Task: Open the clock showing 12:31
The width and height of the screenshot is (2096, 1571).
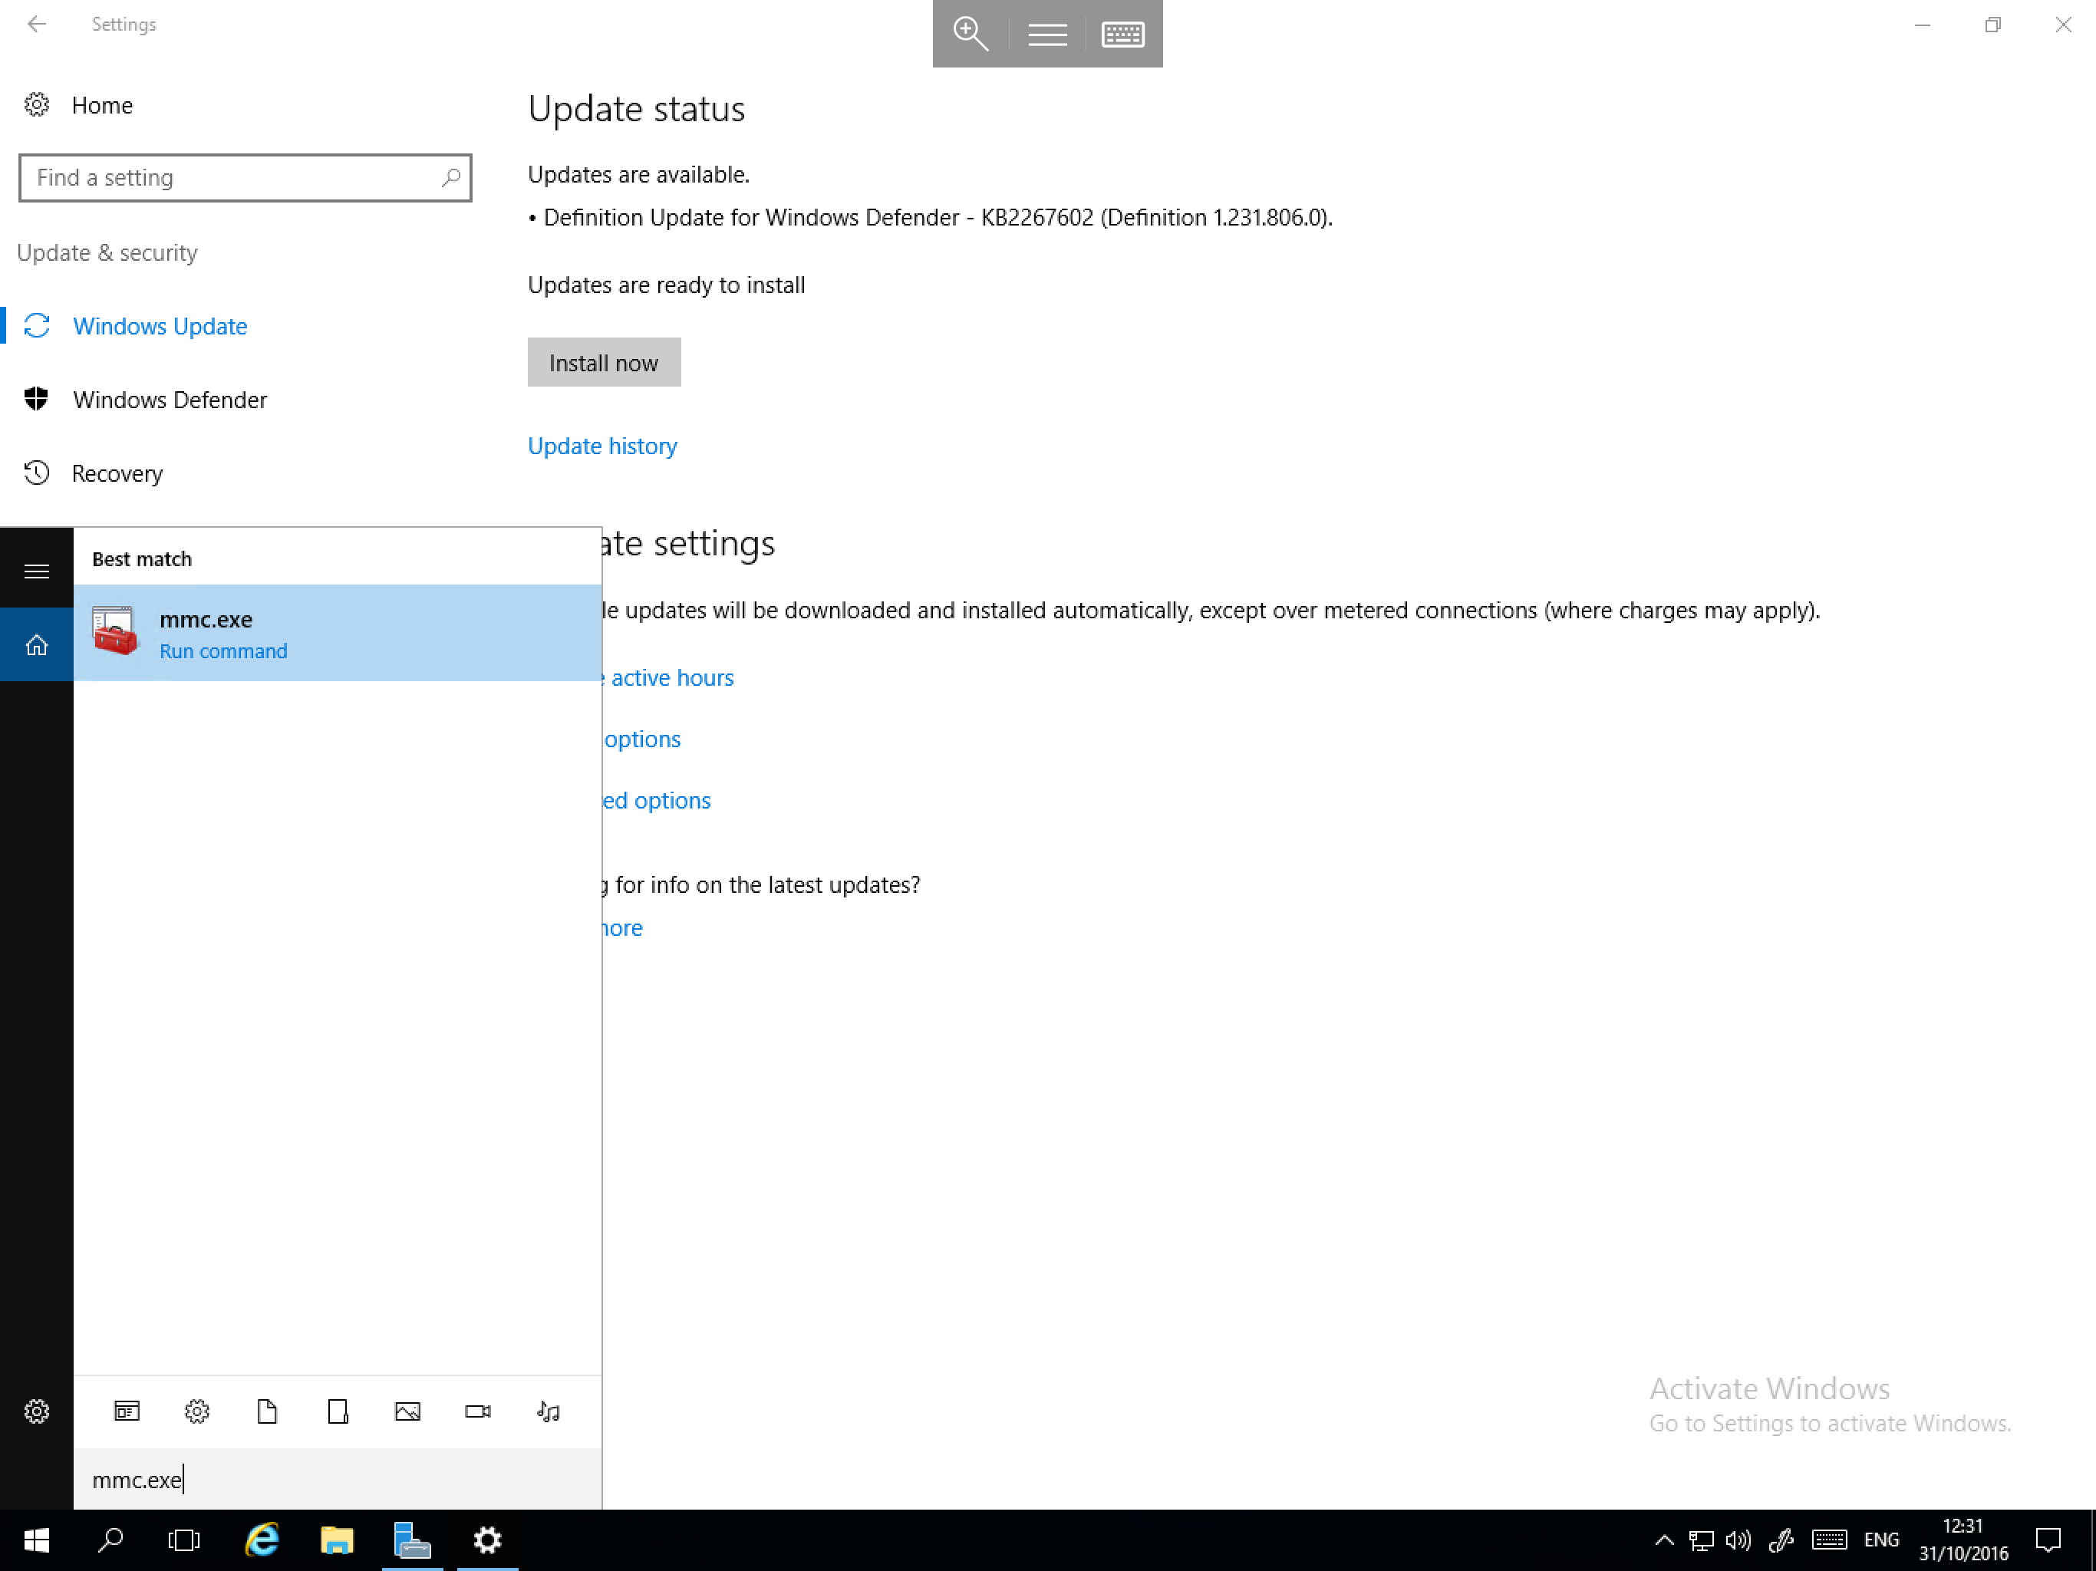Action: [1963, 1540]
